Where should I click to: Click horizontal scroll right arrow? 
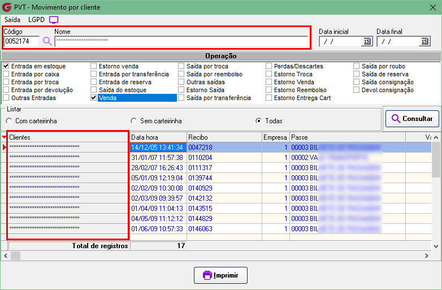[427, 256]
